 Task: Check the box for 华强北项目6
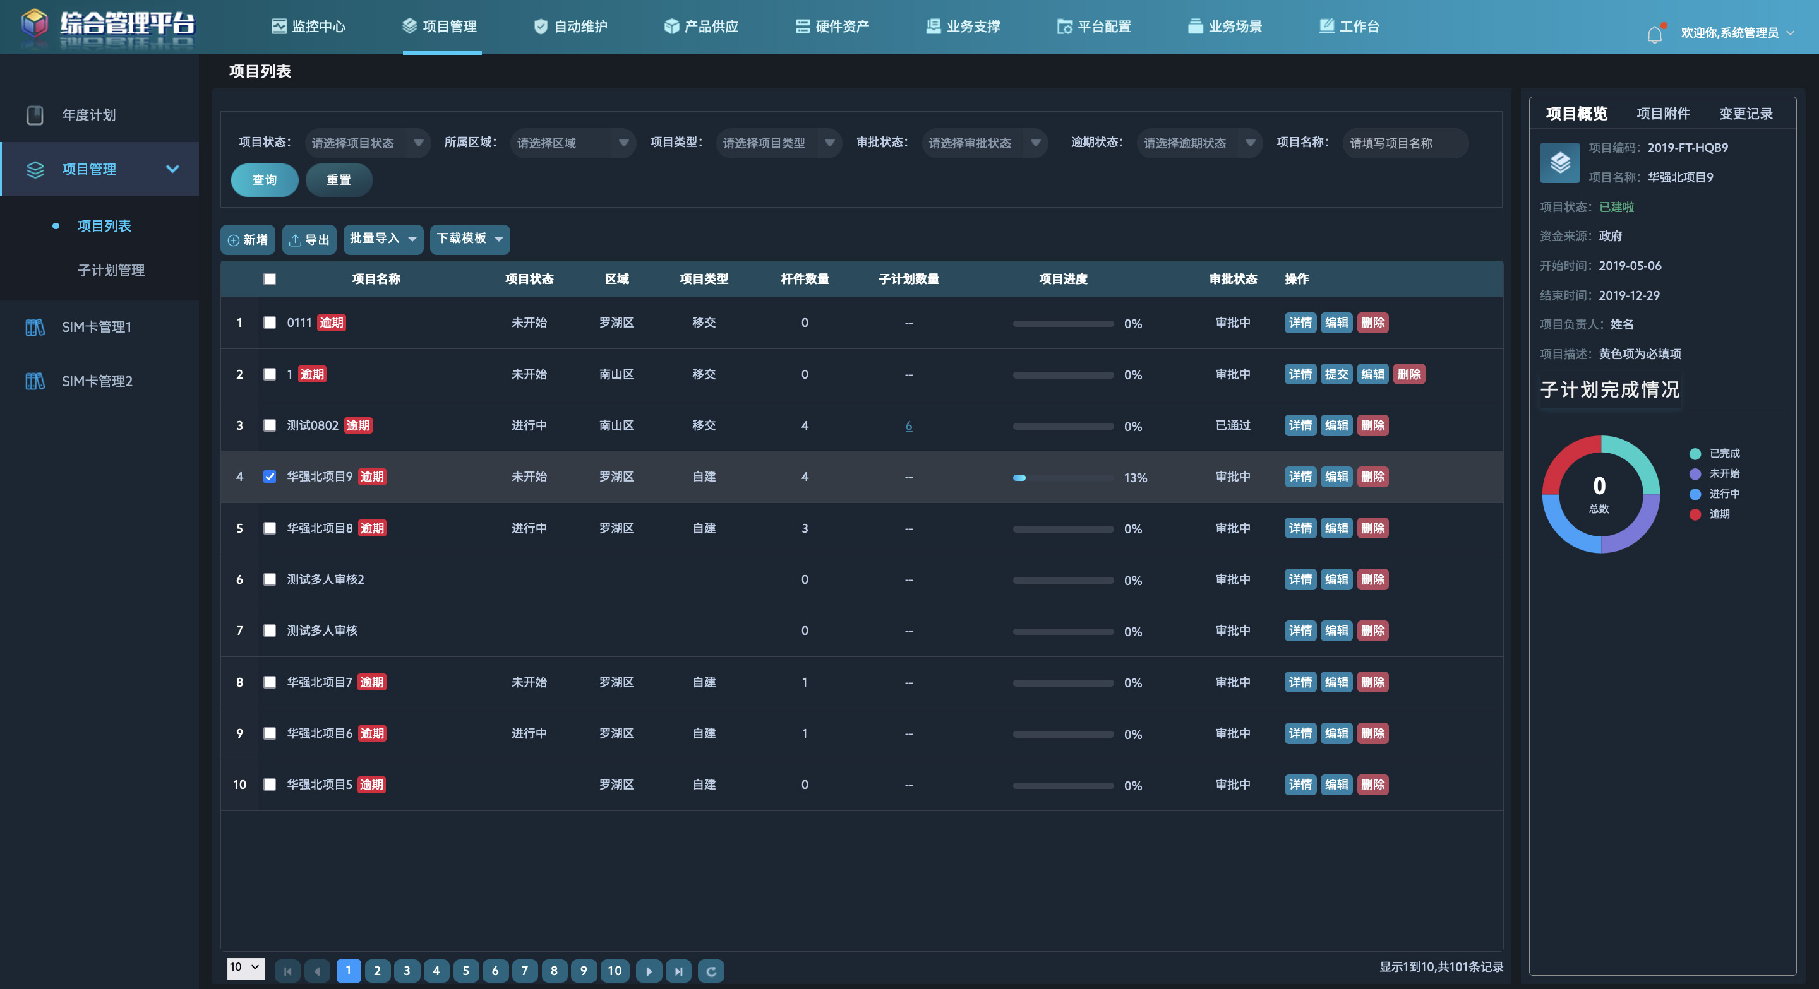pyautogui.click(x=270, y=733)
